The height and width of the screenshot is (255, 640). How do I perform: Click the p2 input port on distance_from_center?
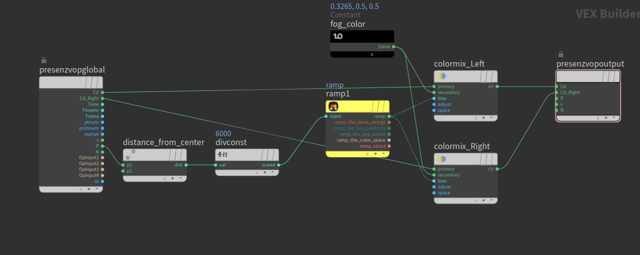click(x=123, y=171)
